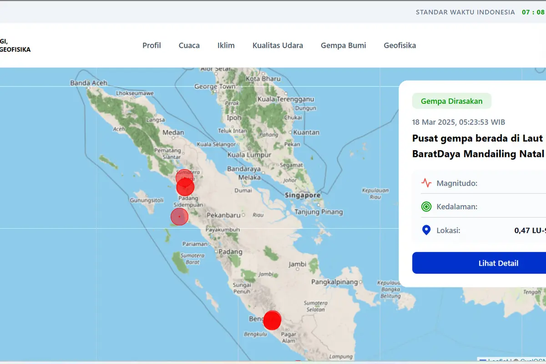Select the earthquake marker offshore near Gunungsitoli
The image size is (546, 364).
[x=179, y=217]
